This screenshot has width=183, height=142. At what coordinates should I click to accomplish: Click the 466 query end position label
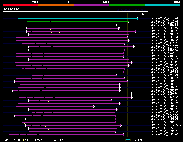(x=144, y=14)
